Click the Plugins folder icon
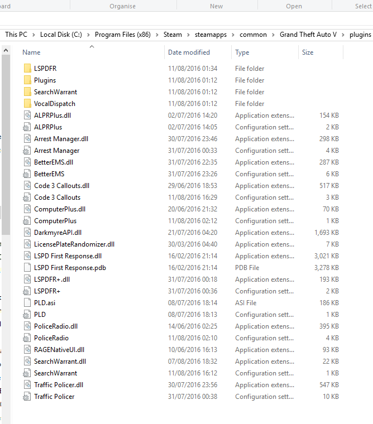This screenshot has width=373, height=424. point(27,80)
